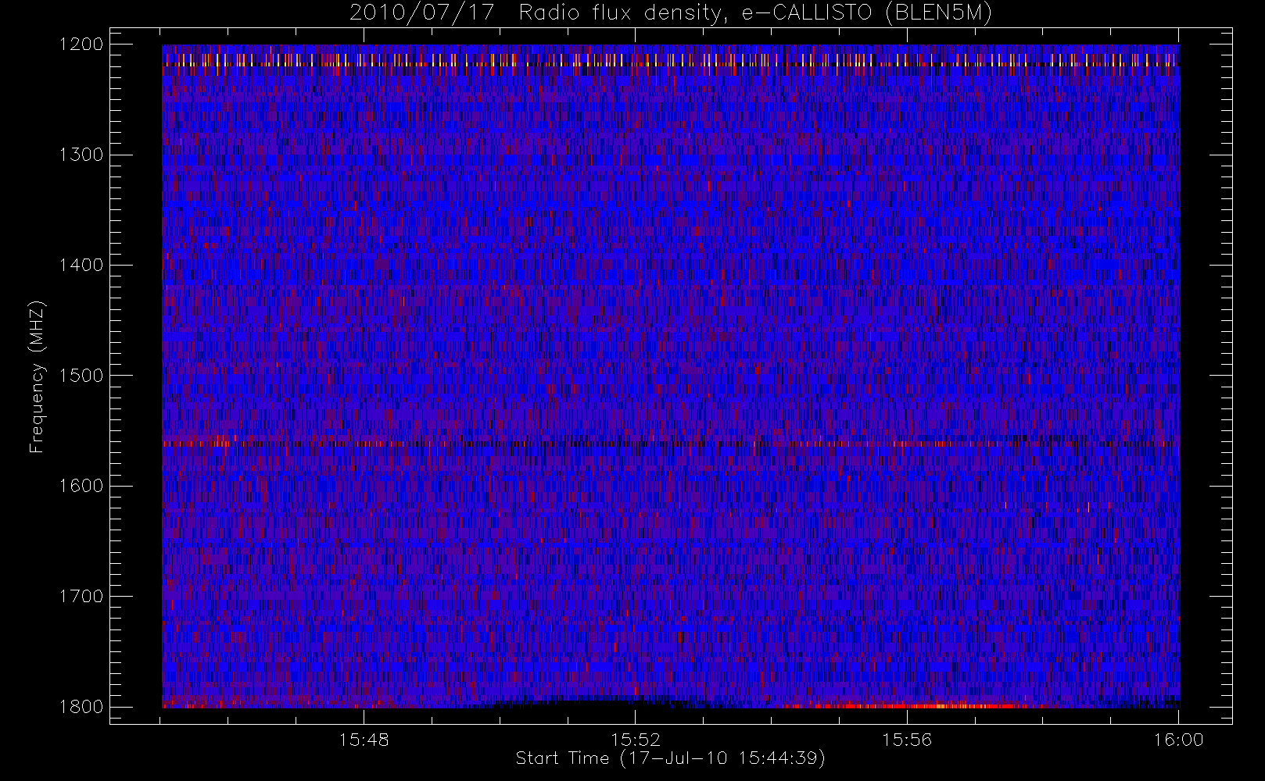Click the 1400 frequency tick label
Viewport: 1265px width, 781px height.
pos(81,265)
